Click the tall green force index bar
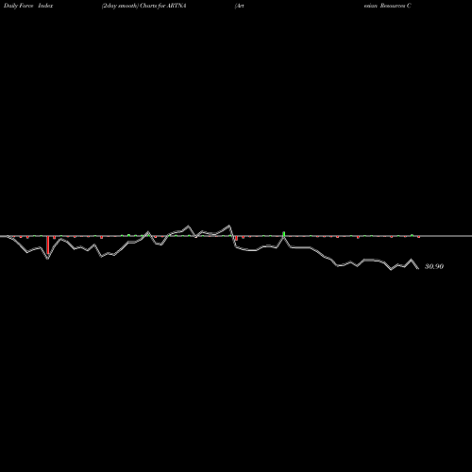Image resolution: width=472 pixels, height=472 pixels. click(x=284, y=234)
